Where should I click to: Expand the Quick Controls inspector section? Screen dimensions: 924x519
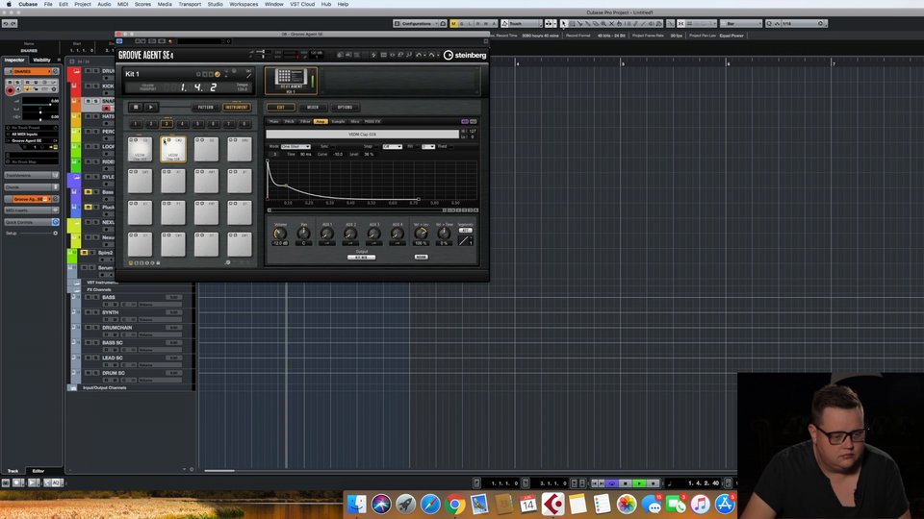[31, 222]
